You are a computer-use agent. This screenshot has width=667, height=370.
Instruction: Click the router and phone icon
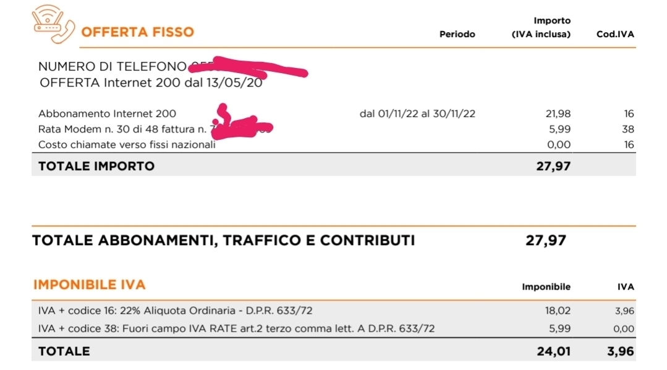coord(53,24)
